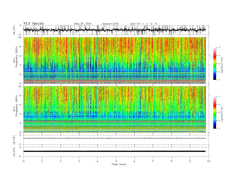This screenshot has height=181, width=235.
Task: Click time axis tick label '7'
Action: [153, 161]
